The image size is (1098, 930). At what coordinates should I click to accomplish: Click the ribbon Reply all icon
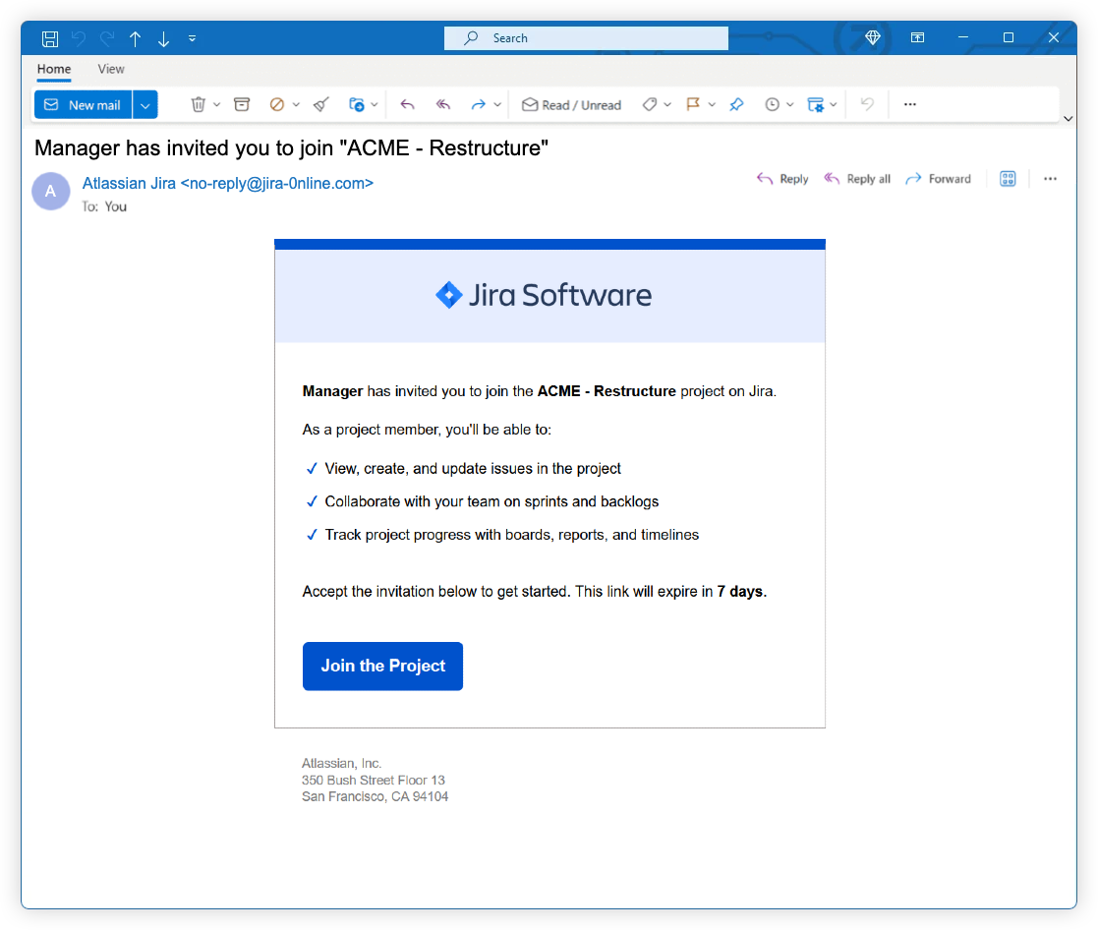[x=442, y=104]
